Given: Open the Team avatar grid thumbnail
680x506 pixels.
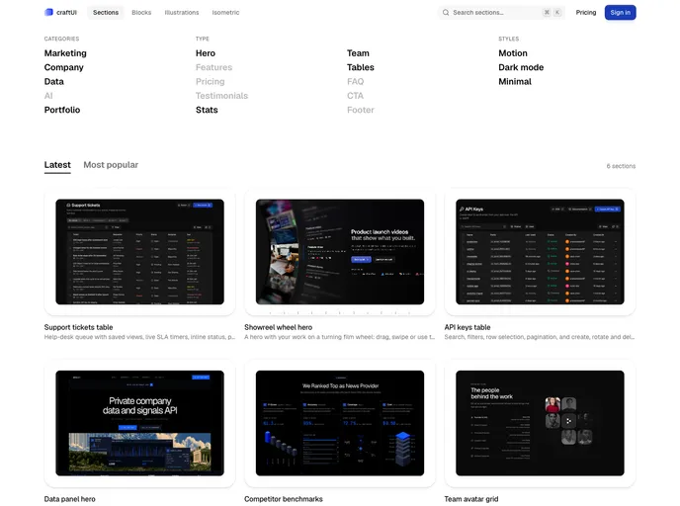Looking at the screenshot, I should tap(540, 423).
